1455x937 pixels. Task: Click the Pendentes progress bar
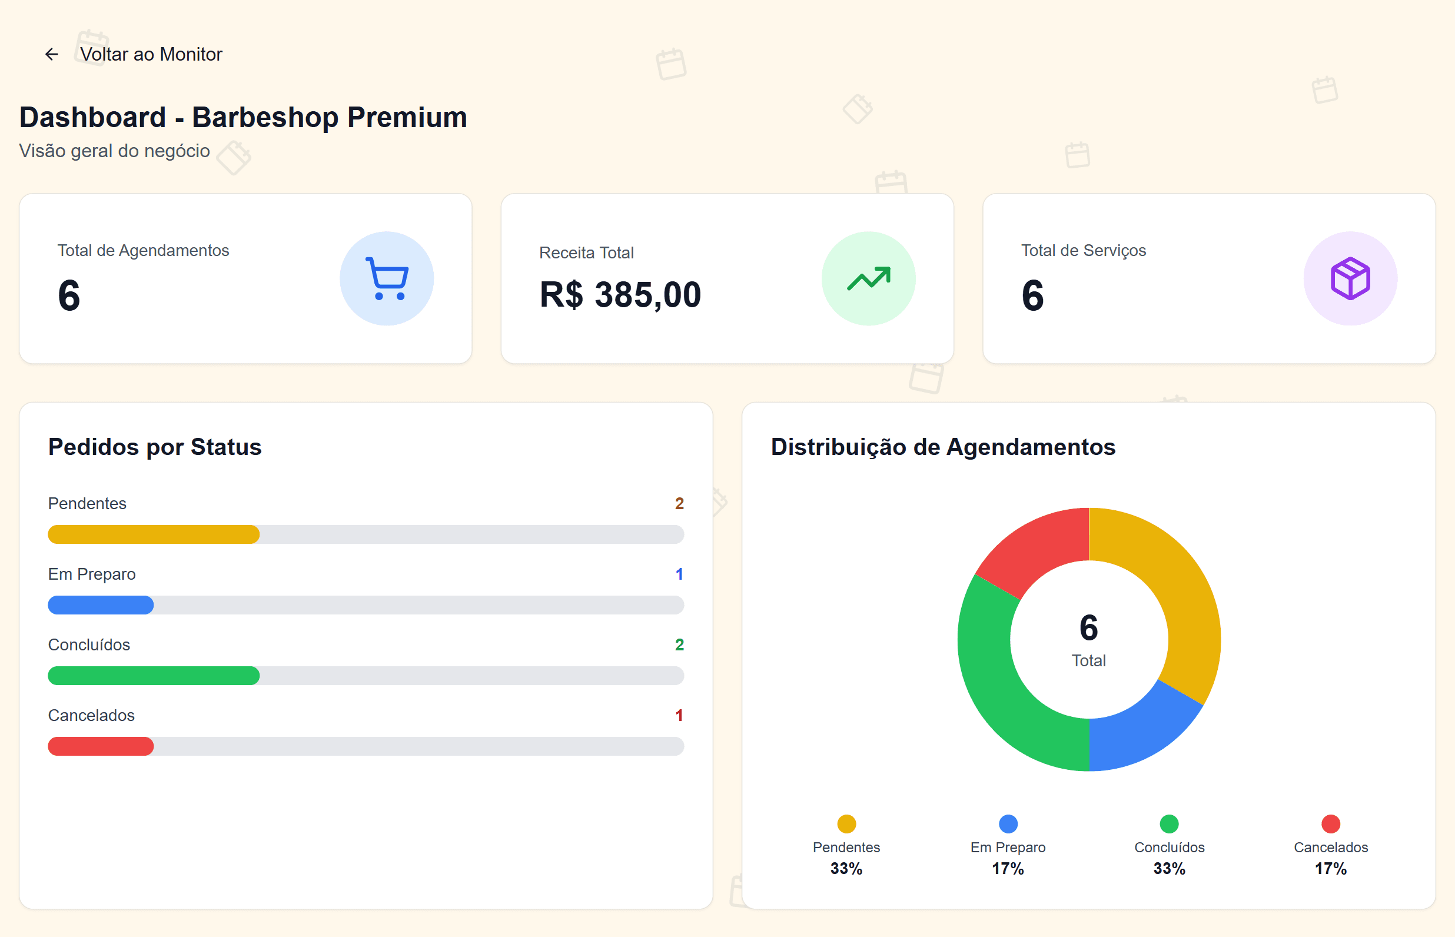click(153, 534)
